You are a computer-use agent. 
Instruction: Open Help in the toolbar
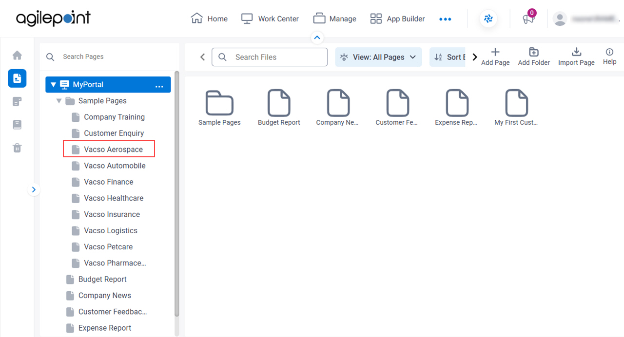point(609,56)
